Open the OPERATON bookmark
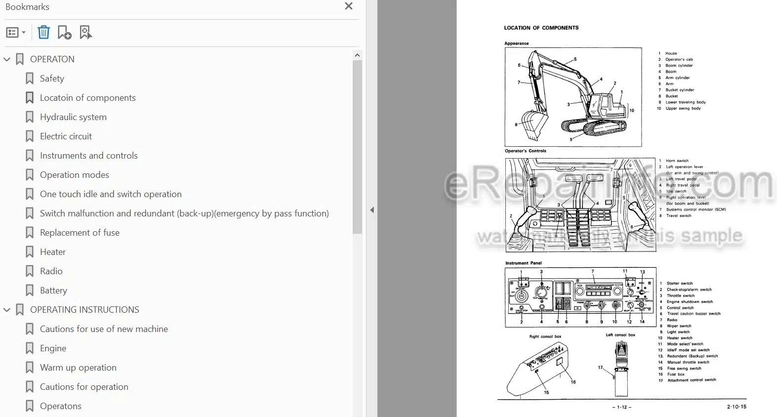 [52, 59]
